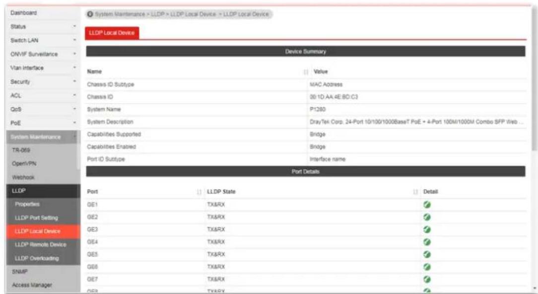This screenshot has height=294, width=538.
Task: Open GE5 port detail icon
Action: [x=427, y=254]
